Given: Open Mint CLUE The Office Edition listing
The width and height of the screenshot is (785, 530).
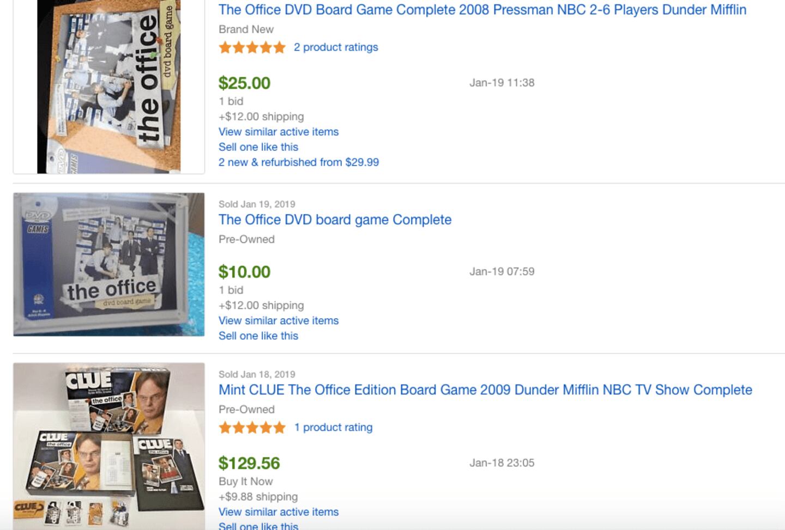Looking at the screenshot, I should click(485, 390).
